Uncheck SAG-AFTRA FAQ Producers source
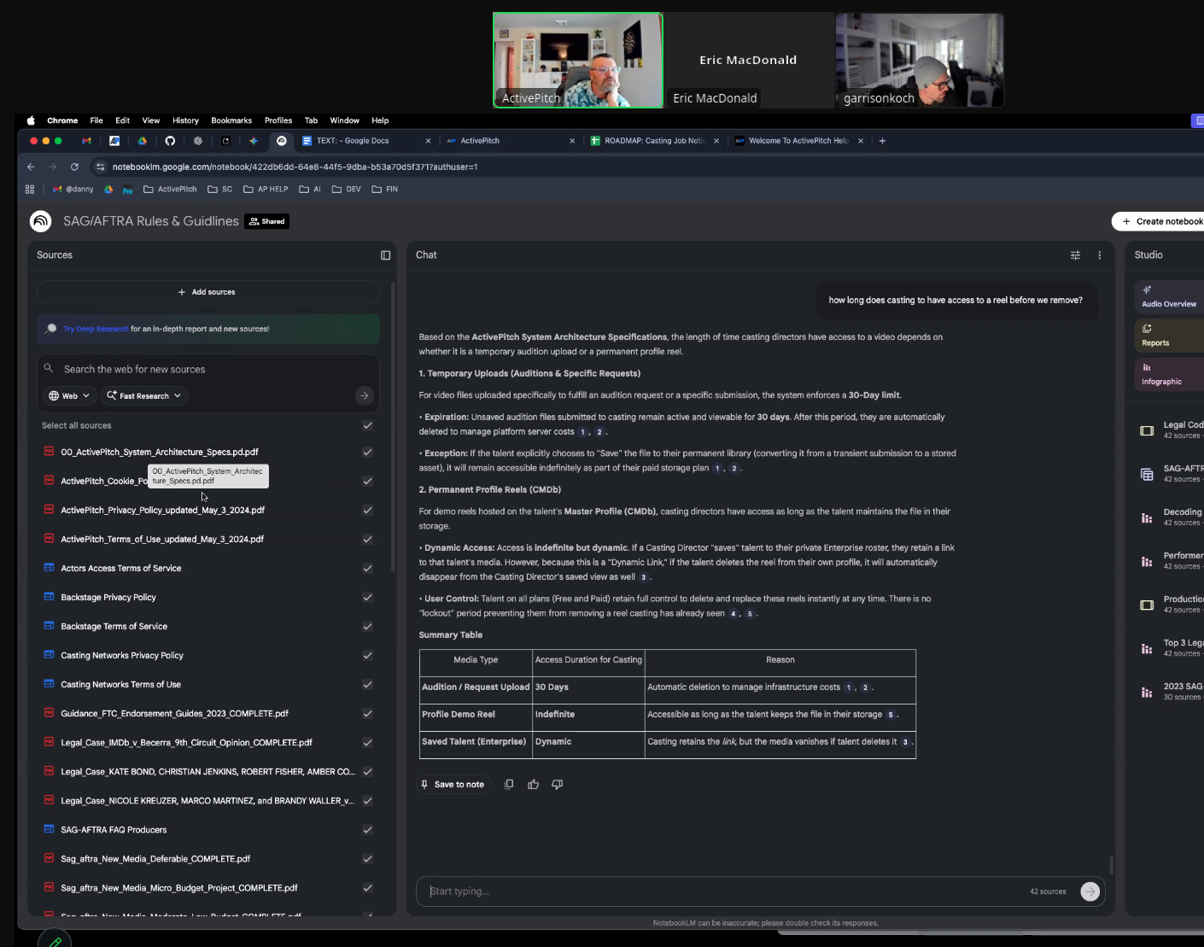This screenshot has height=947, width=1204. [367, 830]
